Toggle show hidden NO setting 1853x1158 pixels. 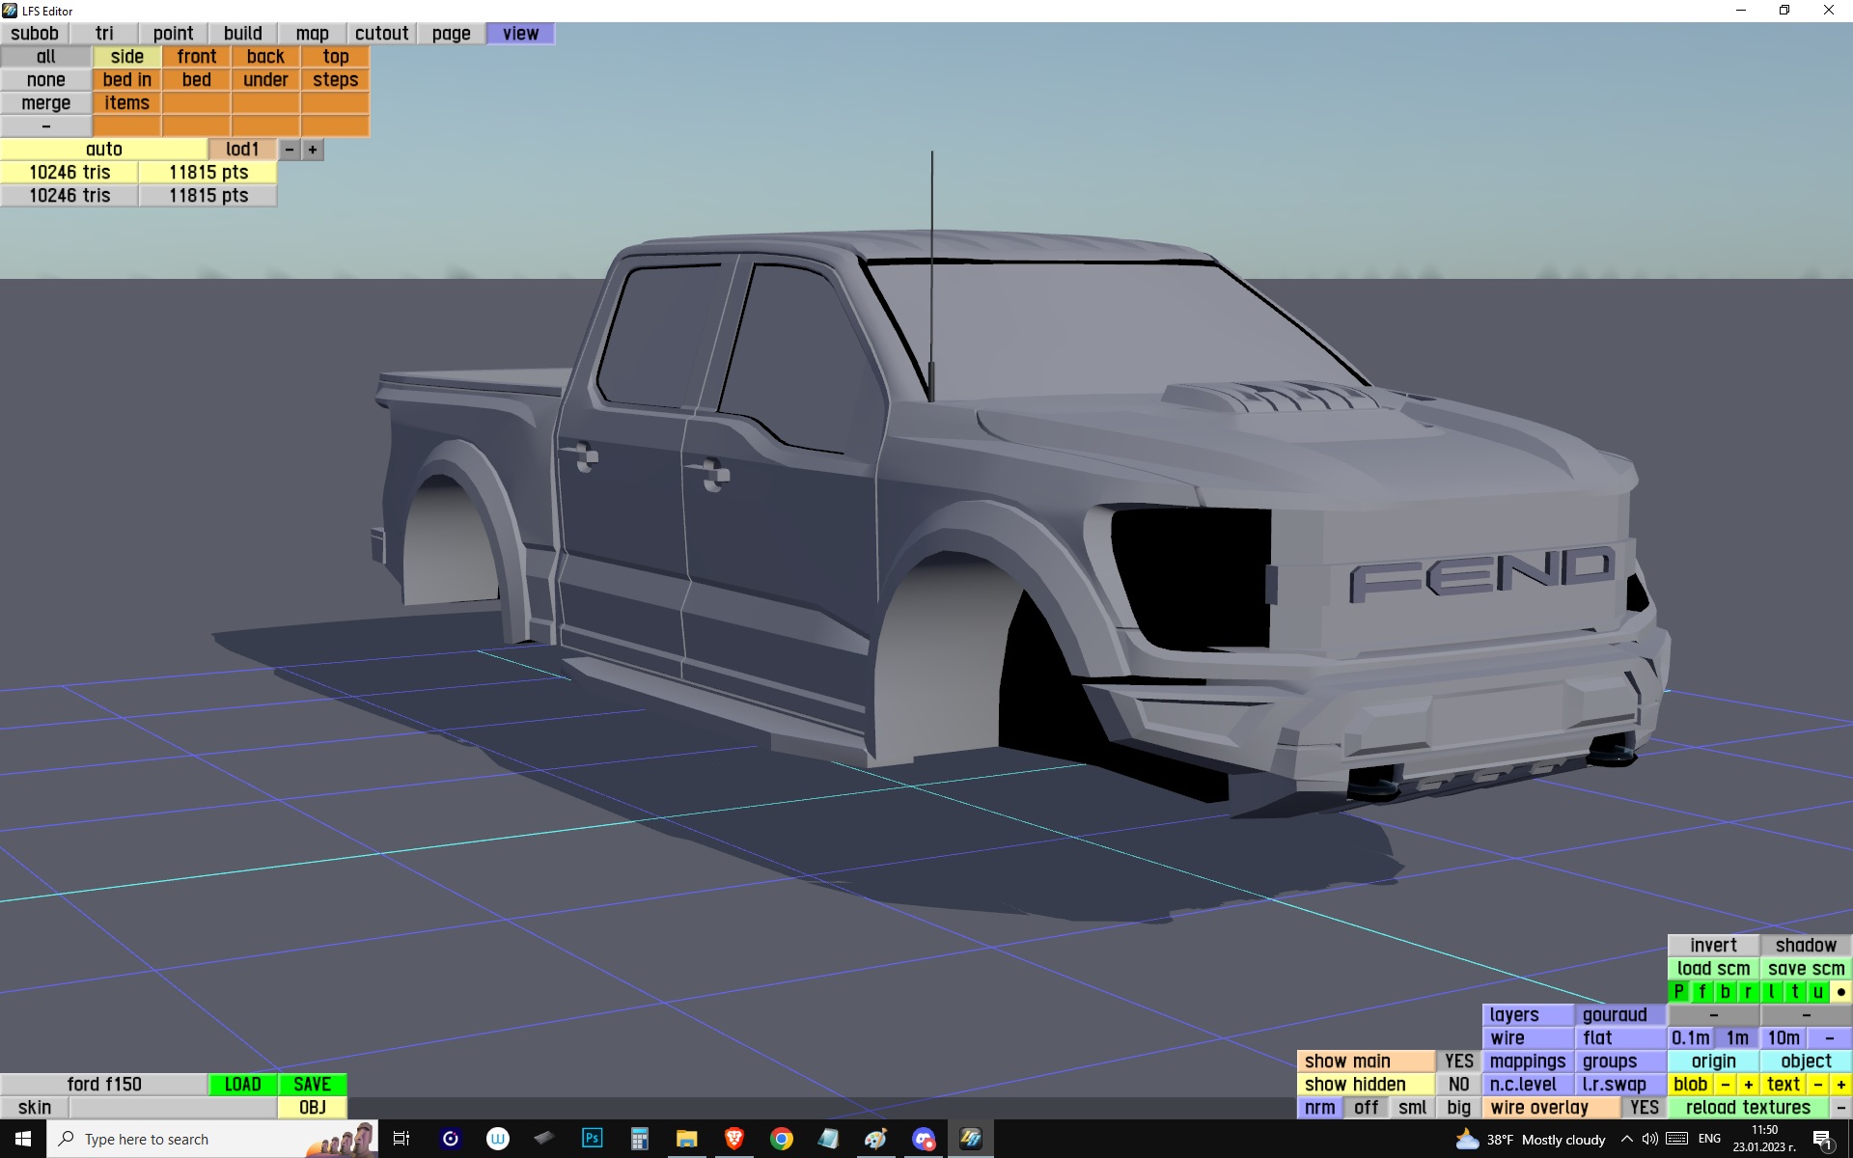point(1458,1084)
